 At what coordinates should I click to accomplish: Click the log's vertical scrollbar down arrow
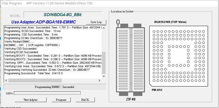[x=104, y=76]
